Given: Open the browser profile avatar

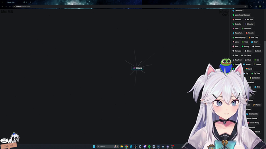Looking at the screenshot, I should [260, 7].
